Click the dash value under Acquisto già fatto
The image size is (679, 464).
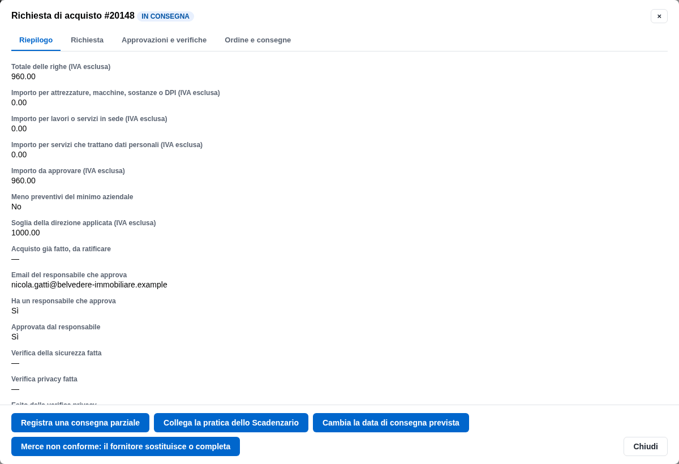click(15, 259)
